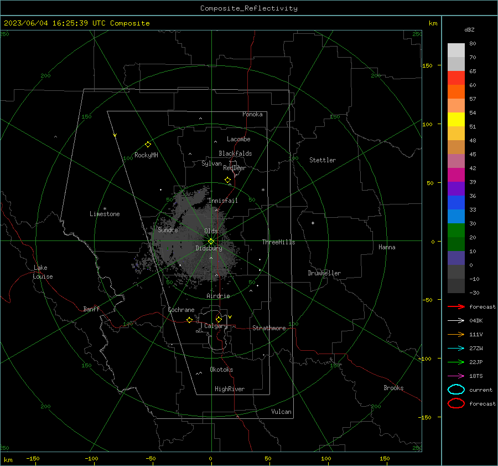Click the cyan 'current' ellipse in legend

pos(456,390)
